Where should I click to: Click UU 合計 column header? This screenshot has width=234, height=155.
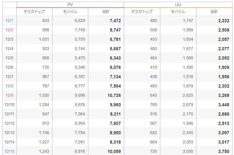coord(214,12)
